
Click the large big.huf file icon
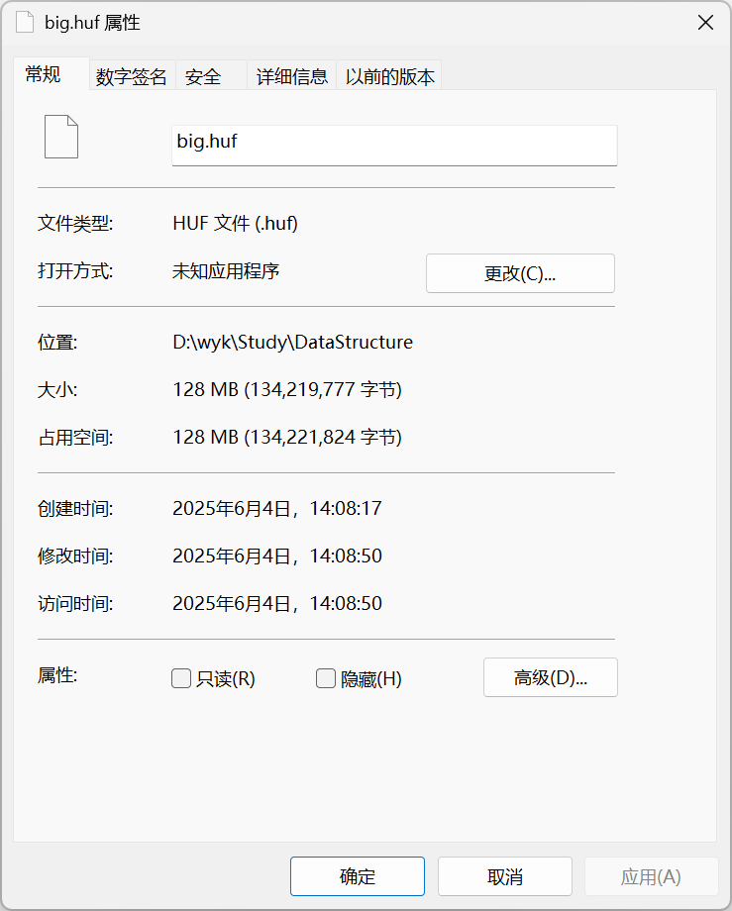pyautogui.click(x=61, y=137)
